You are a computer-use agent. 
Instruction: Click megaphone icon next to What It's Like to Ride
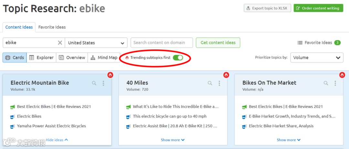pos(128,107)
